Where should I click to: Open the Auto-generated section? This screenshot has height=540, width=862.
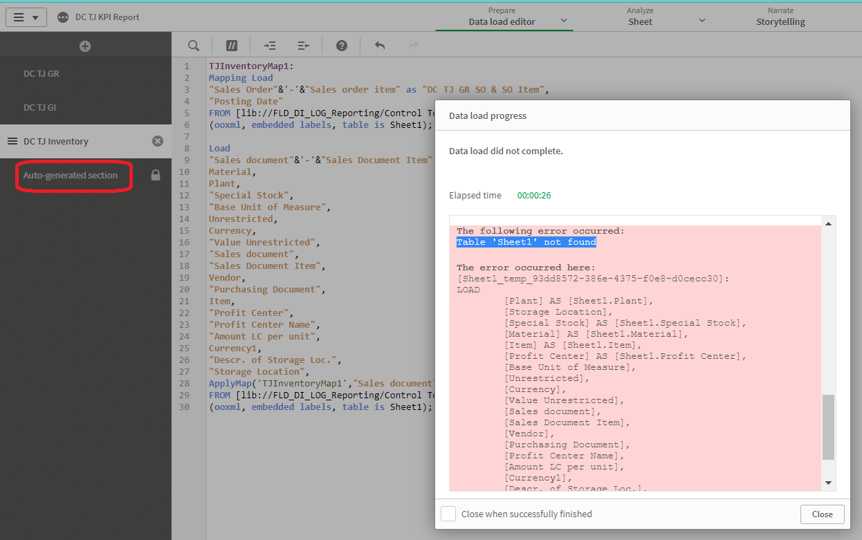[x=71, y=176]
